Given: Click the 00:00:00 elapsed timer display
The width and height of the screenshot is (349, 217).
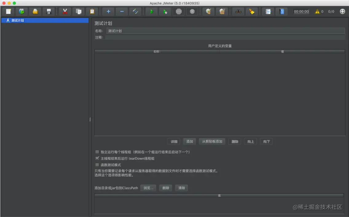Looking at the screenshot, I should click(301, 12).
